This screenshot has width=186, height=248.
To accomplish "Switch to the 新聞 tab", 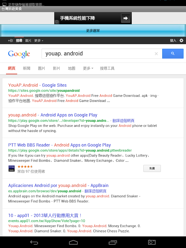I will pos(26,68).
